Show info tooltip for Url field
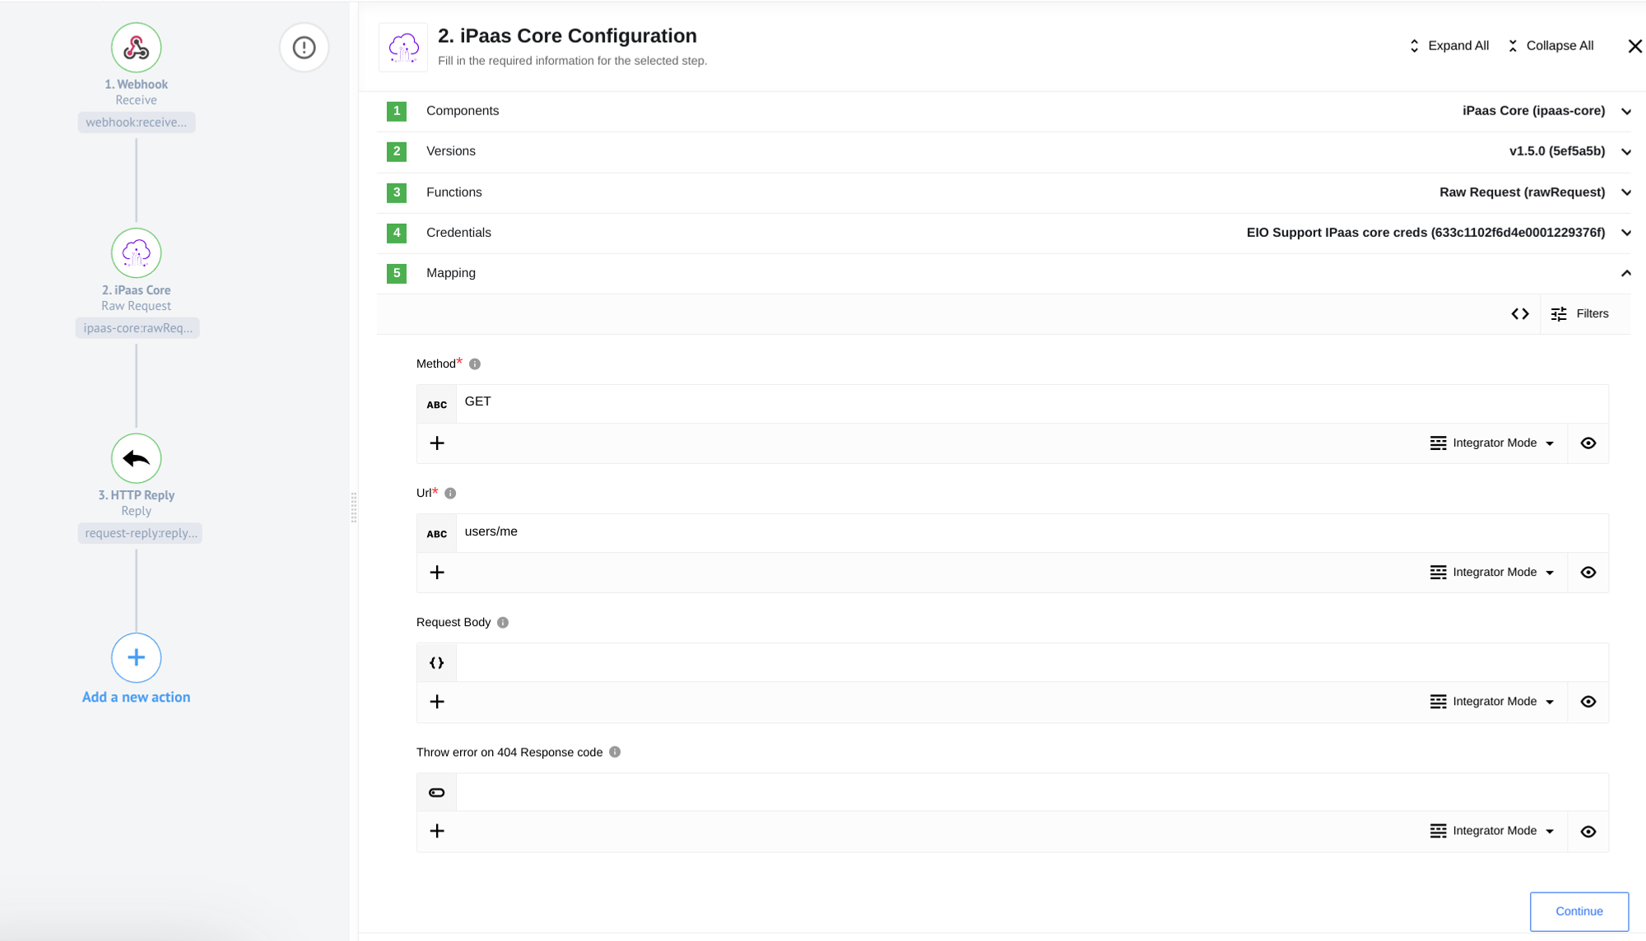 tap(450, 493)
